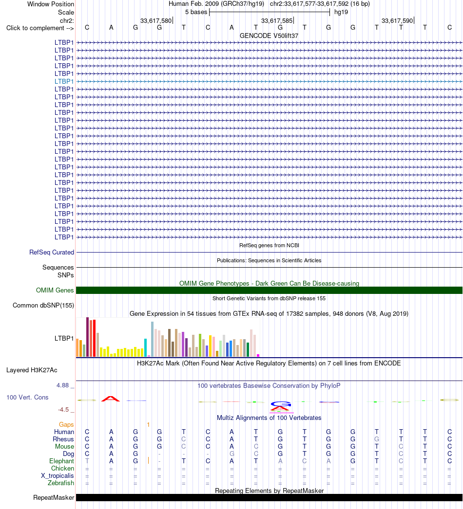Click the GTEx 'Gene Expression in 54 tissues' title
Screen dimensions: 463x509
(269, 313)
